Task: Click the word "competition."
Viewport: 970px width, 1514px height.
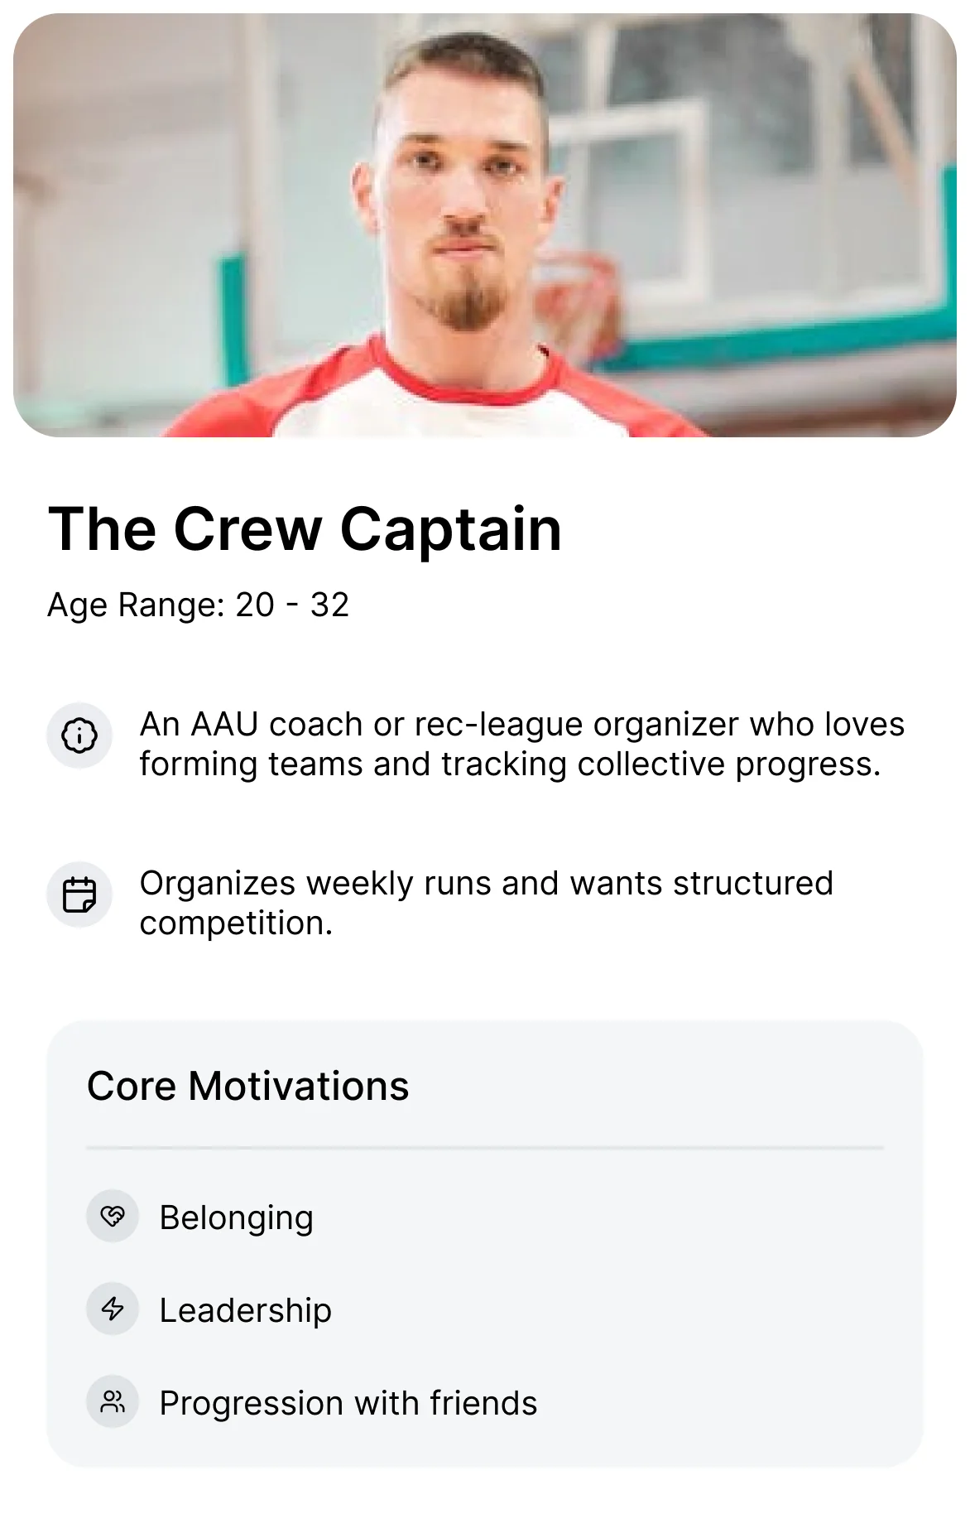Action: [236, 923]
